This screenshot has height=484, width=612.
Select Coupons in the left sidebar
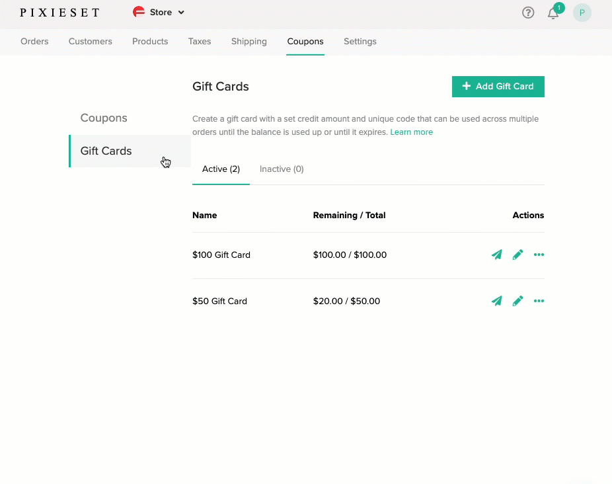point(104,118)
